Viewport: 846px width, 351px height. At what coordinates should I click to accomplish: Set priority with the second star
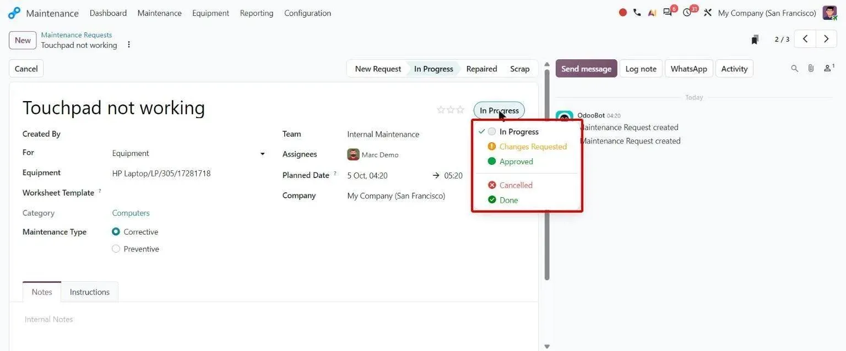[451, 110]
